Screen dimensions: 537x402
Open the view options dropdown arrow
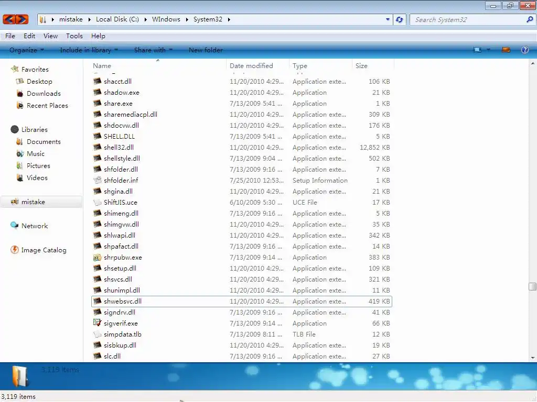click(488, 50)
